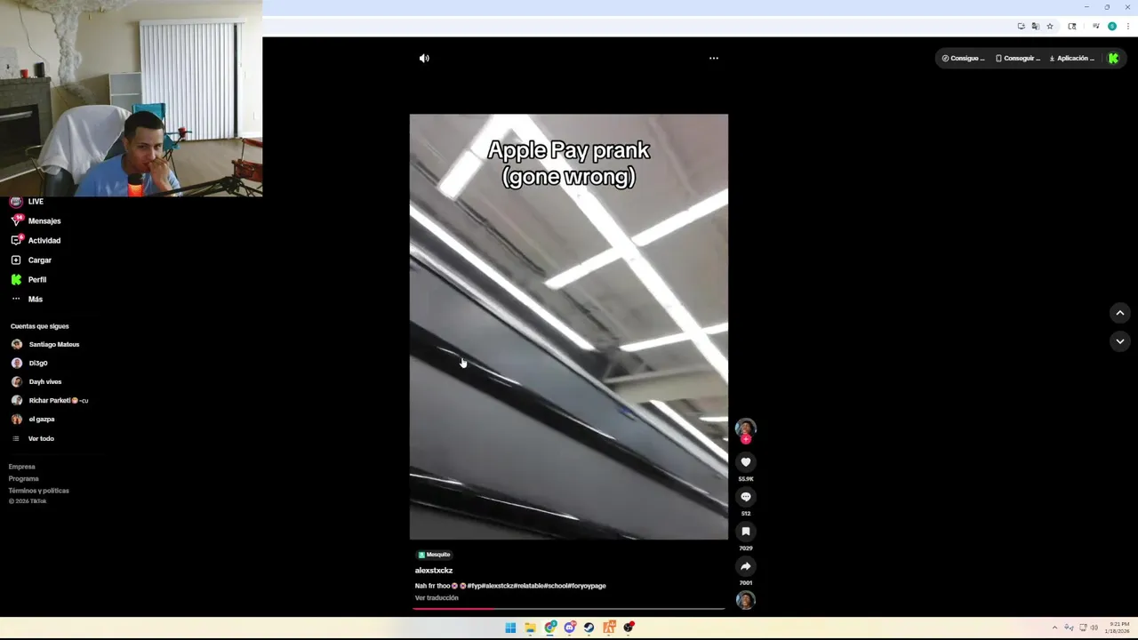The image size is (1138, 640).
Task: Click the Conseguir phone button
Action: click(x=1018, y=59)
